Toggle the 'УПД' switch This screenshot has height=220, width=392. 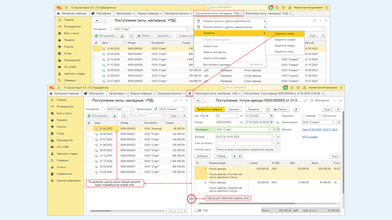point(198,211)
